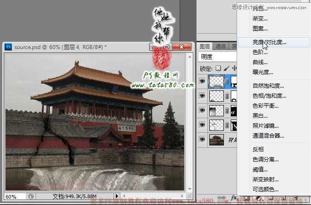The width and height of the screenshot is (311, 205).
Task: Open the document info arrow menu in status bar
Action: click(117, 196)
